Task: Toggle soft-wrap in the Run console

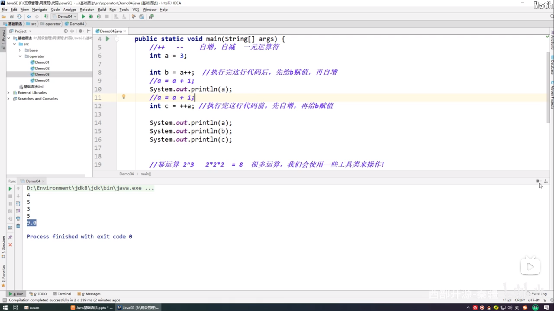Action: coord(18,204)
